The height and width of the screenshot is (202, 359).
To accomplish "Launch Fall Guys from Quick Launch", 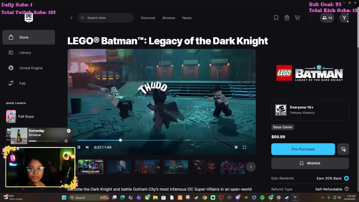I will click(29, 116).
